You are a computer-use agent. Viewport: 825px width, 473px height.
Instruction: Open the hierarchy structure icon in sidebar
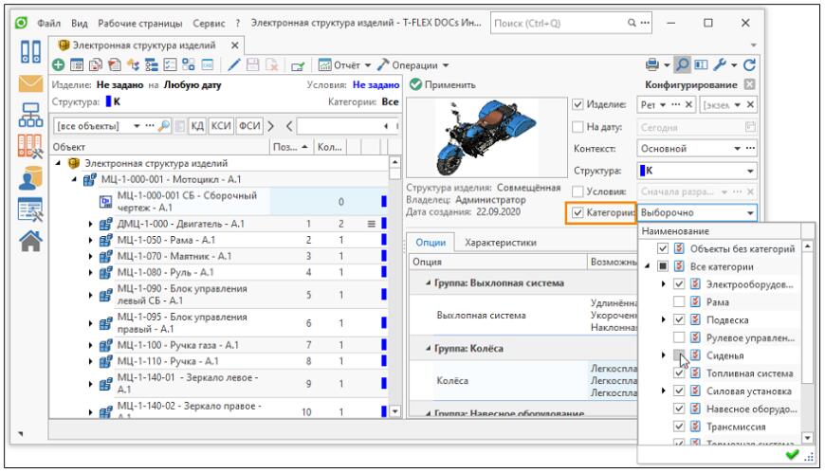coord(30,114)
